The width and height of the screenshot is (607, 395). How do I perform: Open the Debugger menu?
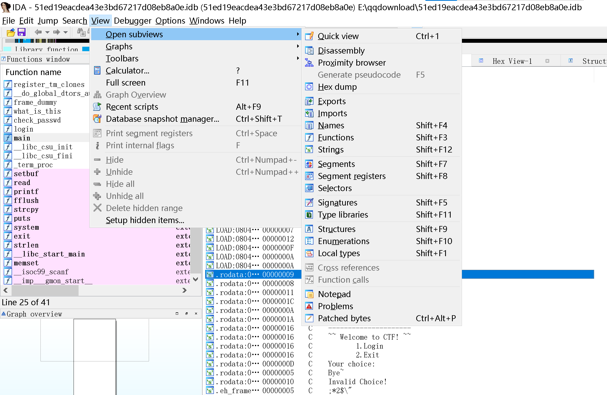point(132,21)
